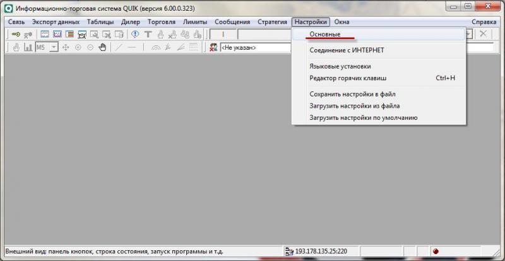The width and height of the screenshot is (505, 261).
Task: Select the horizontal line tool
Action: pos(131,48)
